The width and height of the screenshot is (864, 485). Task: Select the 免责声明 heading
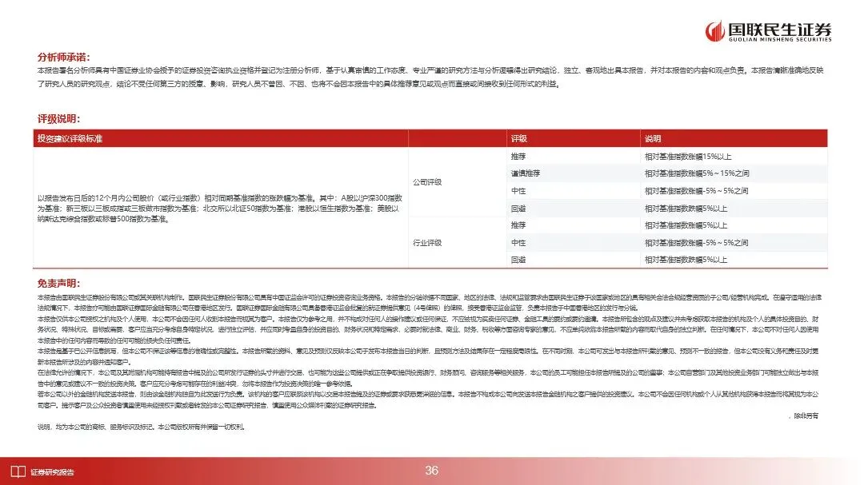point(58,284)
